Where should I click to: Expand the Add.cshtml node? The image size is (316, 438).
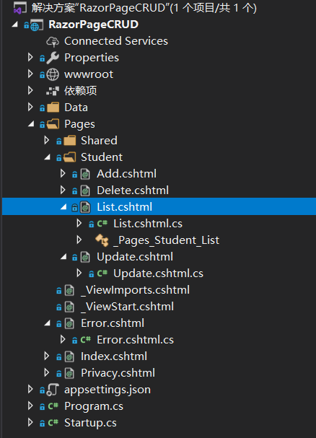63,174
